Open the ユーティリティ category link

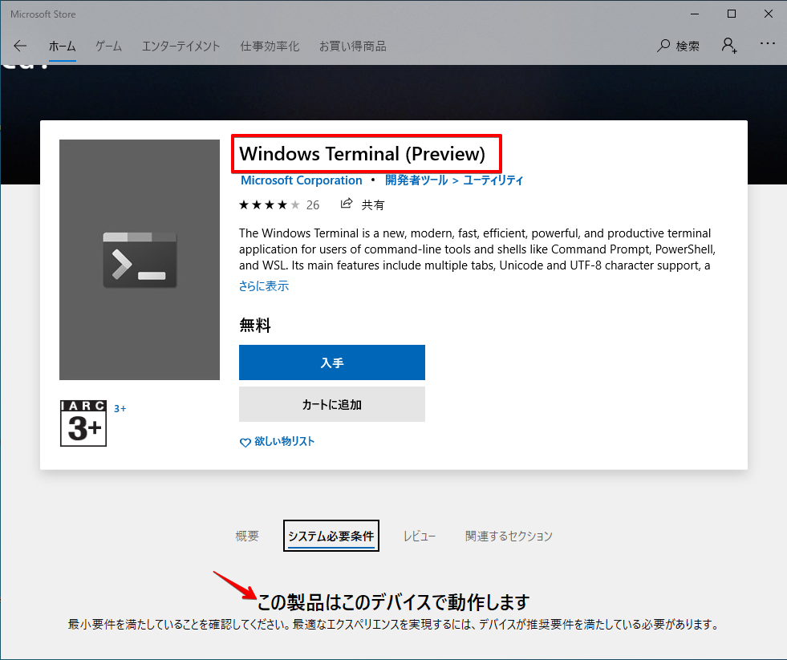493,180
